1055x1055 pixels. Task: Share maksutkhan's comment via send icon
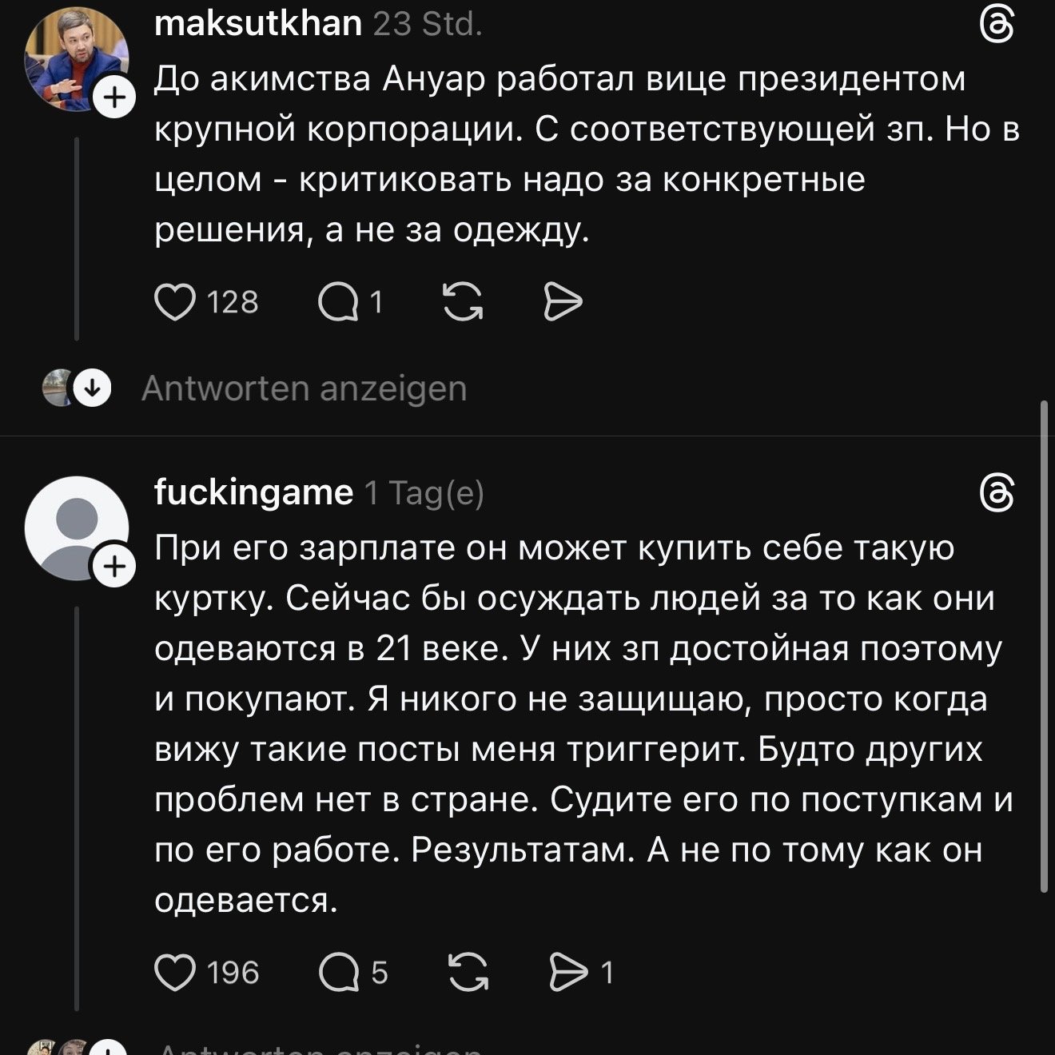pyautogui.click(x=563, y=302)
